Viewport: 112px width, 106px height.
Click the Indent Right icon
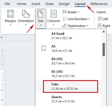[100, 26]
